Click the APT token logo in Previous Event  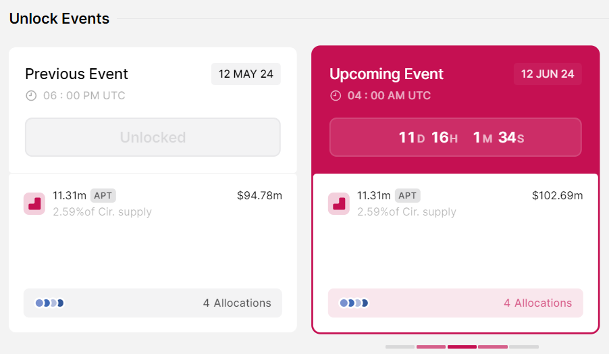[34, 203]
